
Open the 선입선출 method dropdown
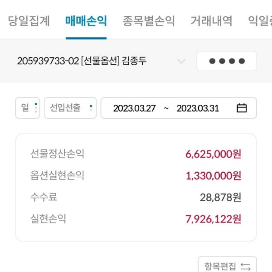(x=70, y=108)
